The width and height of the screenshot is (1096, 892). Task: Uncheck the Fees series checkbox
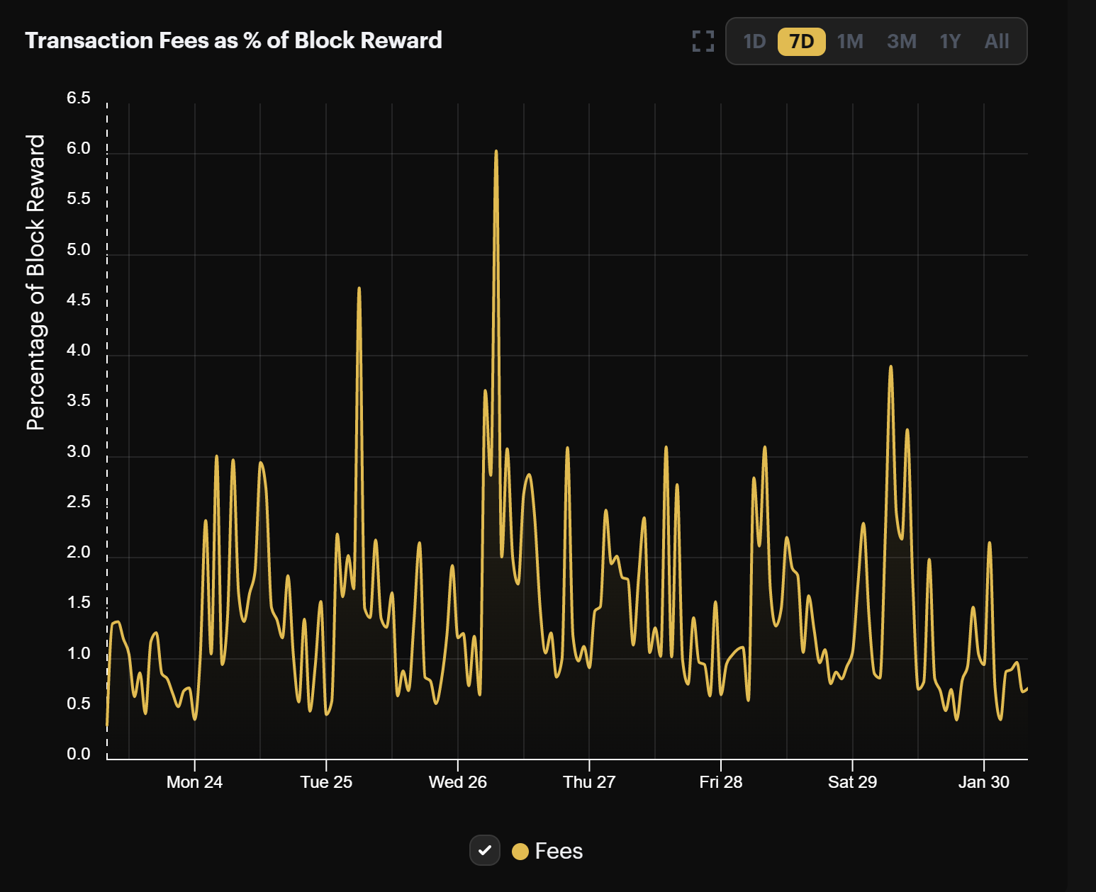pos(485,850)
